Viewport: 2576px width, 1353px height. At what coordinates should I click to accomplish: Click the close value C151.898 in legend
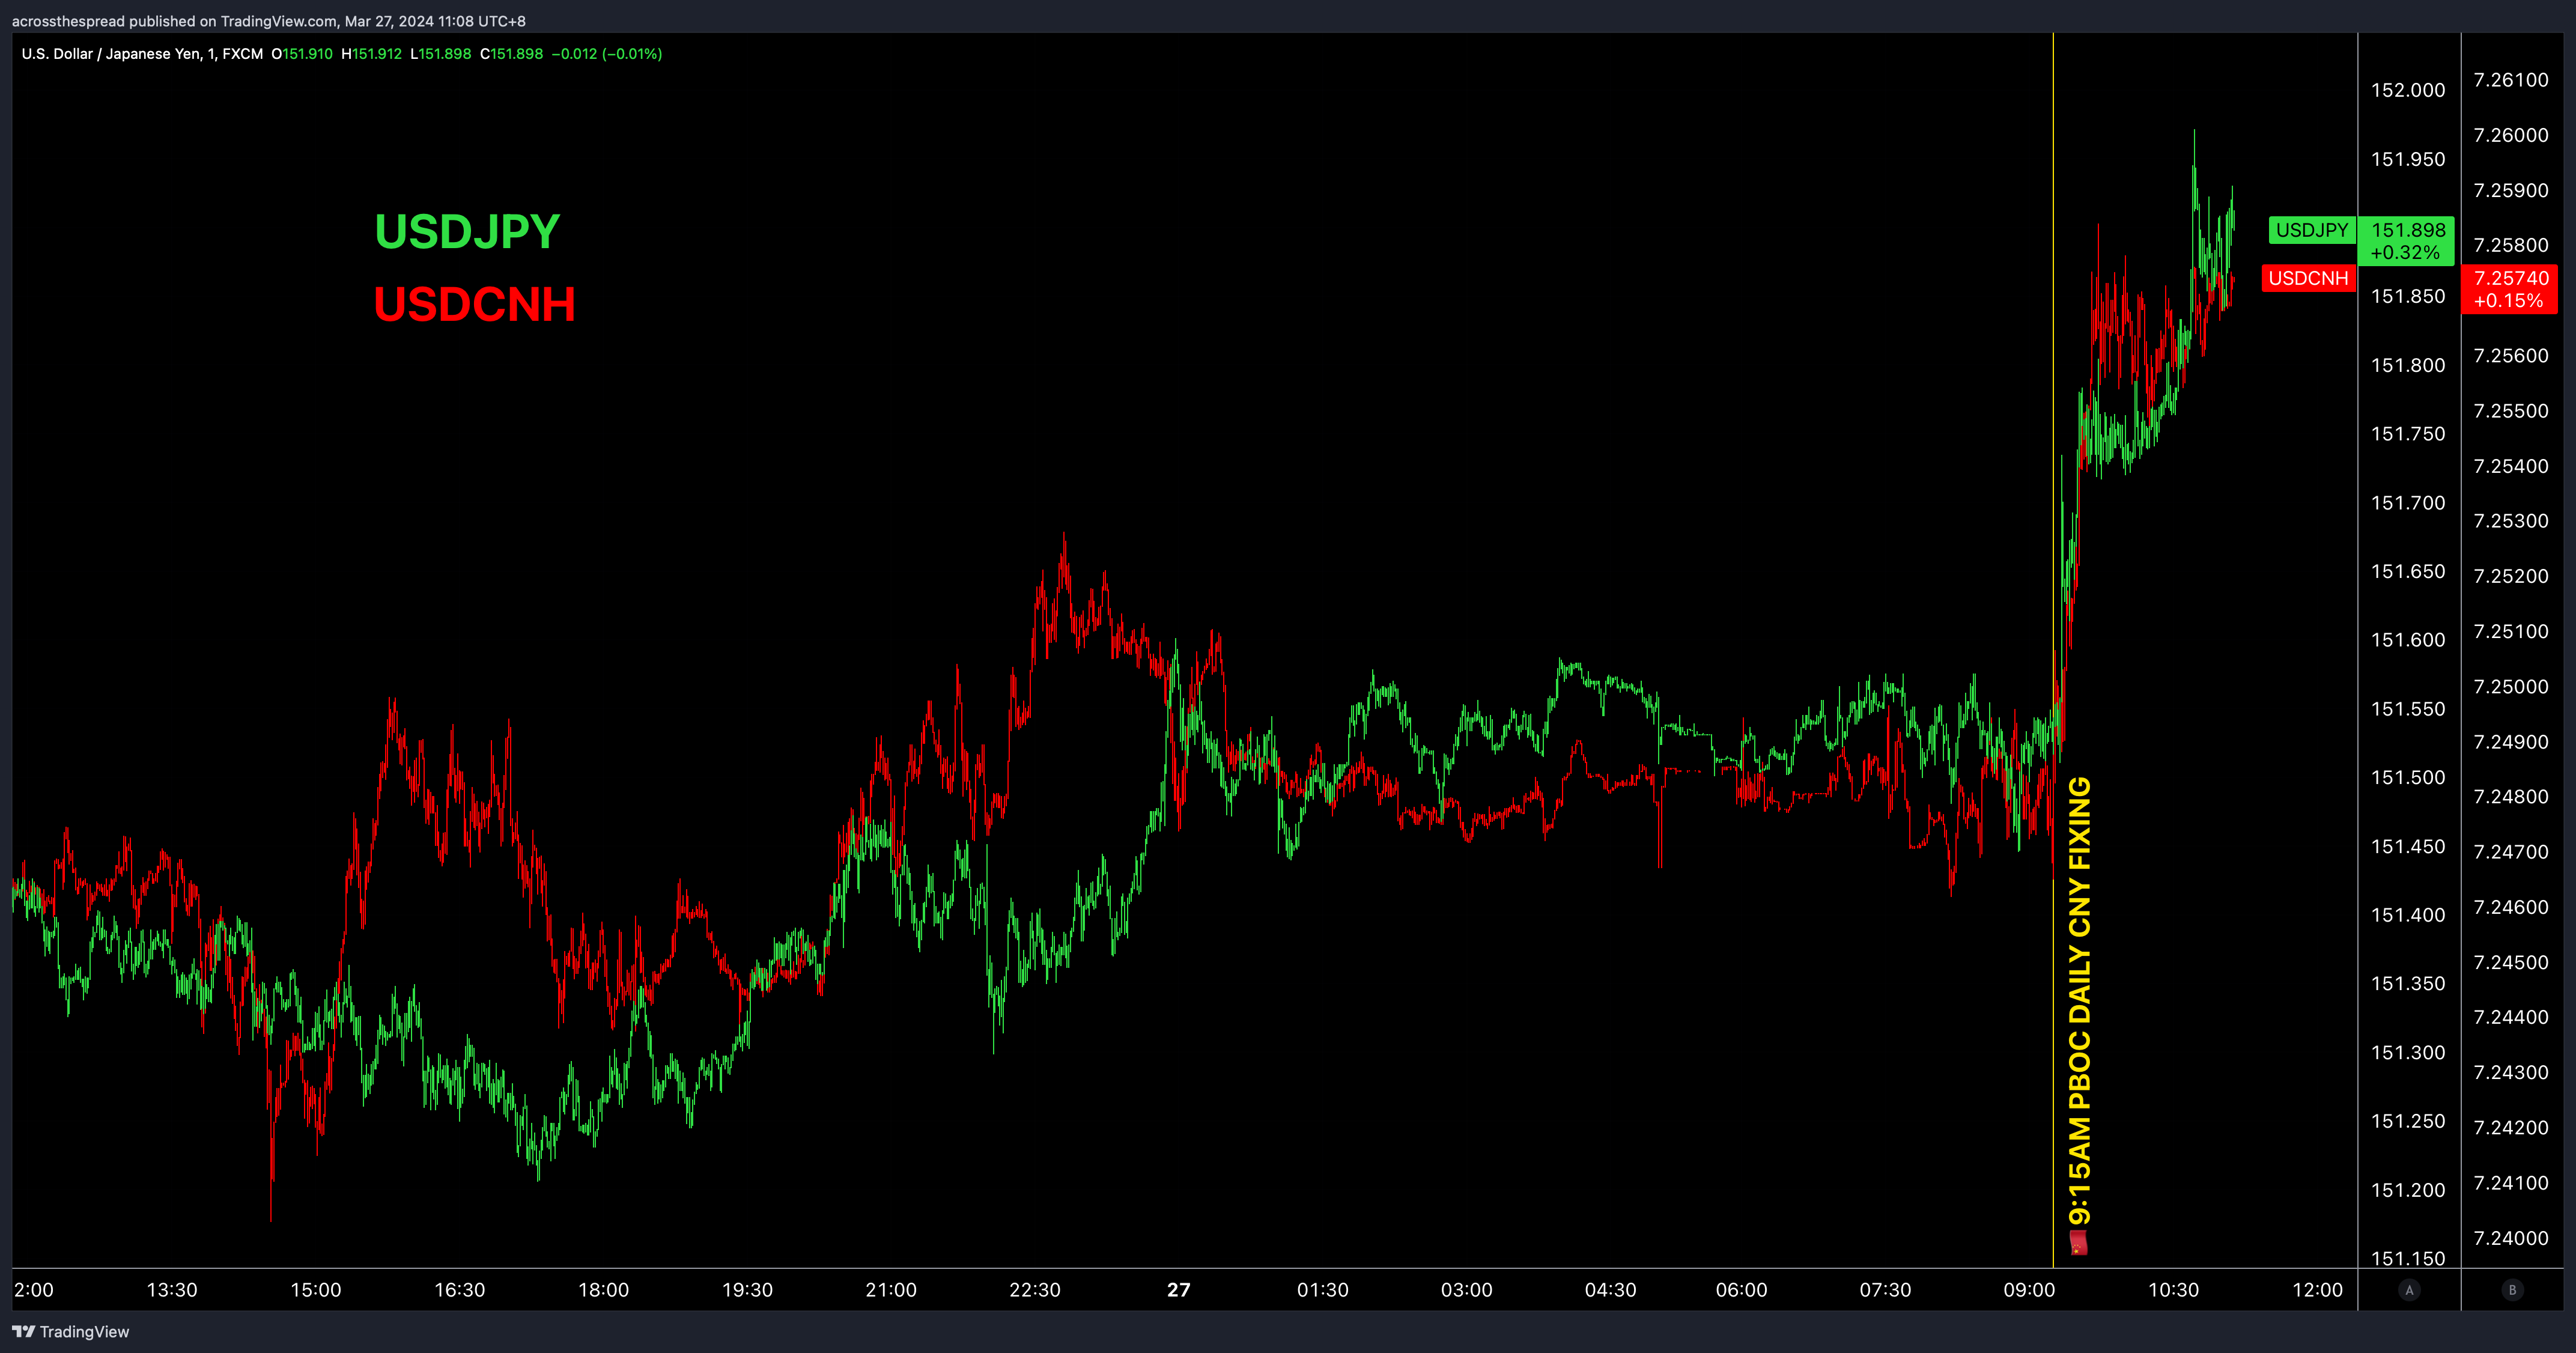[x=511, y=54]
